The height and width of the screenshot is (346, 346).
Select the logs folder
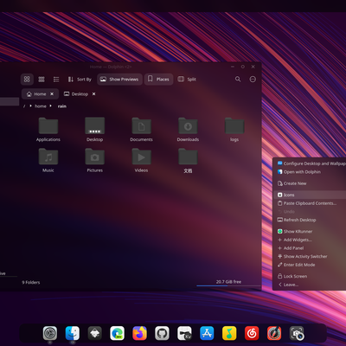[234, 130]
